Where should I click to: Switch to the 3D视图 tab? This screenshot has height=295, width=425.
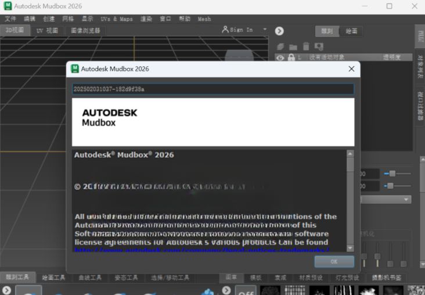pyautogui.click(x=15, y=30)
